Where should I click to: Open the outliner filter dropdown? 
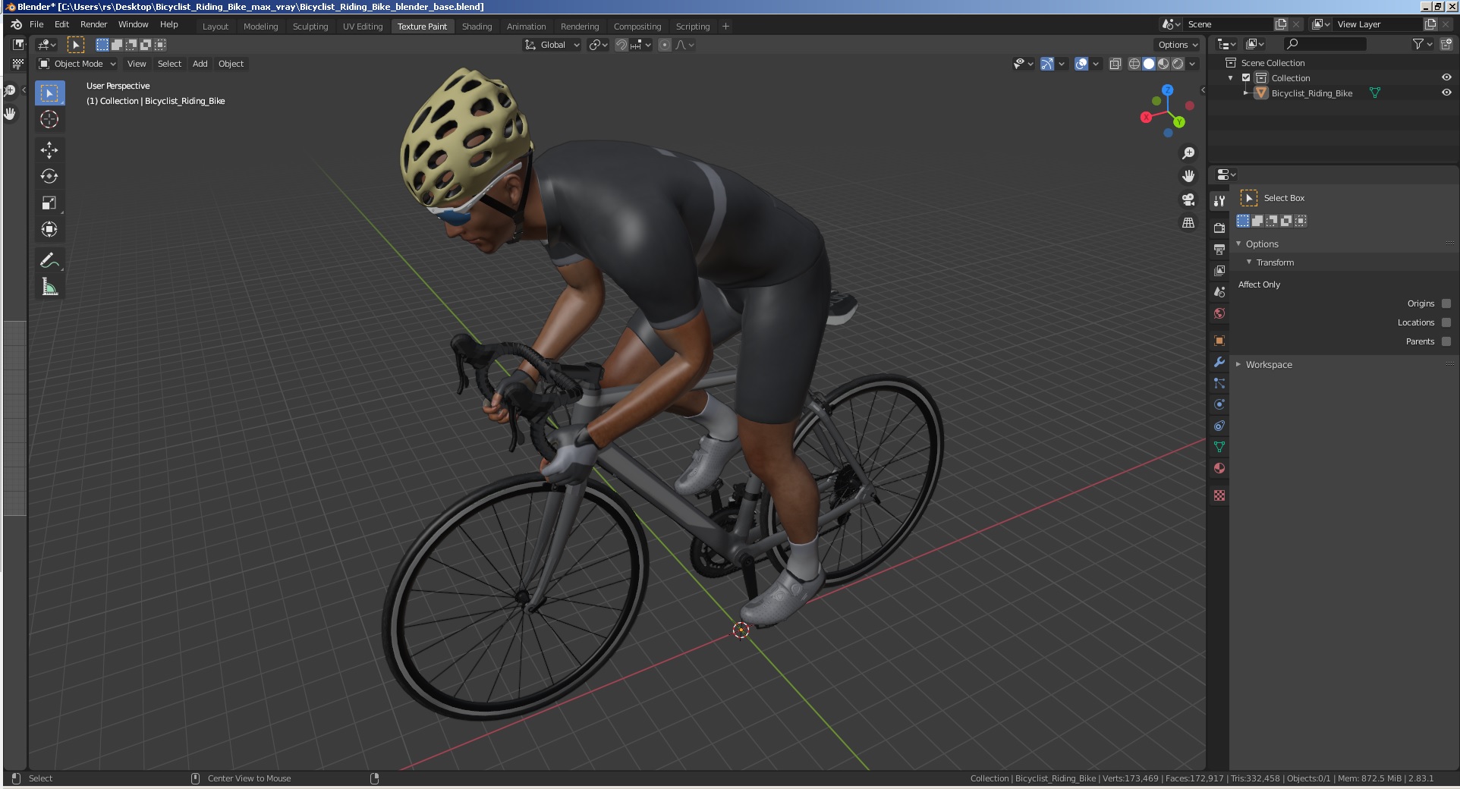point(1422,45)
